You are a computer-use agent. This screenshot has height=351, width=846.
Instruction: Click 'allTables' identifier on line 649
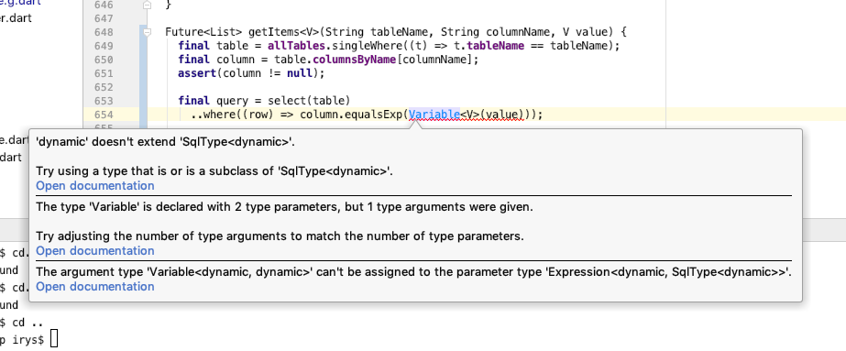[x=296, y=46]
